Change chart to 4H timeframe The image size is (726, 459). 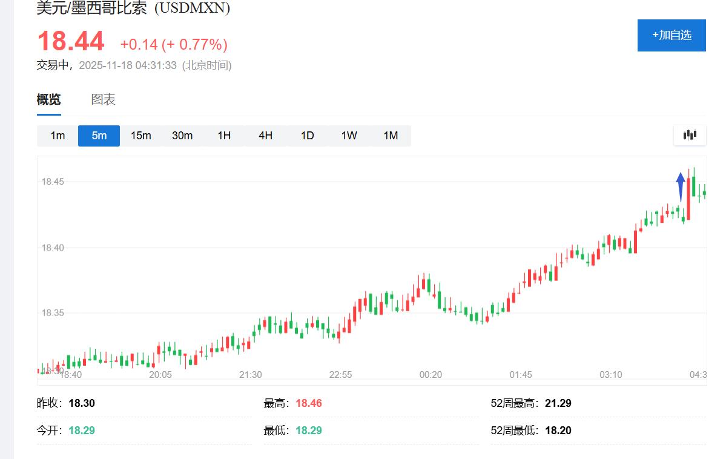tap(265, 136)
